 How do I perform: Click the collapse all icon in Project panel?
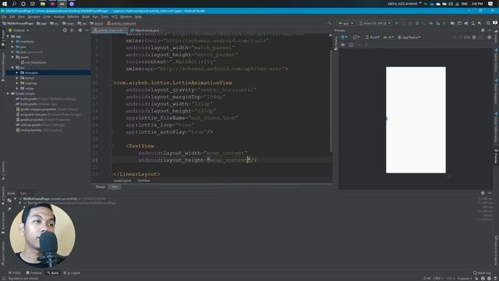72,30
